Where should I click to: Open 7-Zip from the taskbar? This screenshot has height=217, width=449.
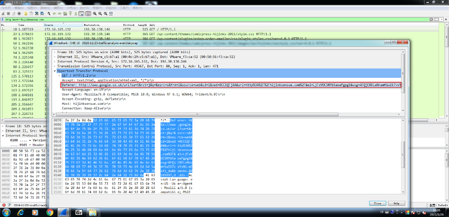(x=79, y=212)
